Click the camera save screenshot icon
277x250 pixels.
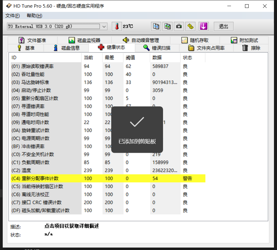[179, 27]
